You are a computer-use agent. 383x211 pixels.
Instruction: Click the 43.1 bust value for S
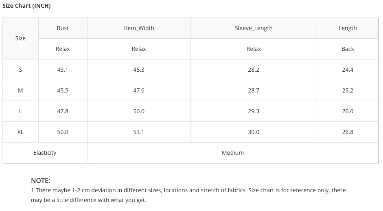click(63, 70)
